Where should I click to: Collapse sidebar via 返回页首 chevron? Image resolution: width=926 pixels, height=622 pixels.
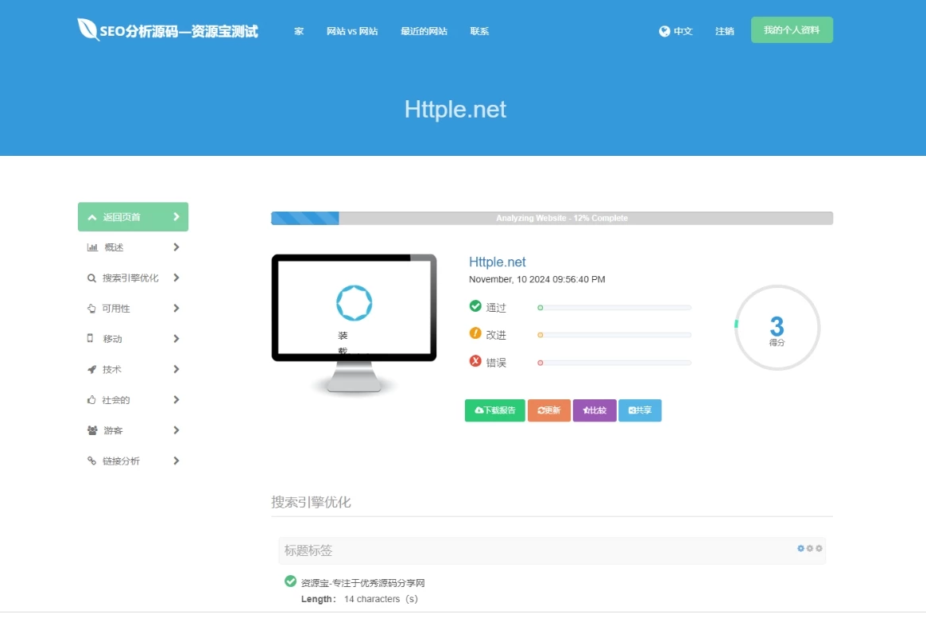click(176, 216)
